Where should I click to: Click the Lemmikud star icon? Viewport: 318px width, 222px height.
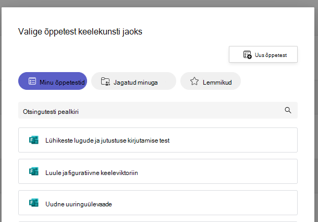click(194, 81)
